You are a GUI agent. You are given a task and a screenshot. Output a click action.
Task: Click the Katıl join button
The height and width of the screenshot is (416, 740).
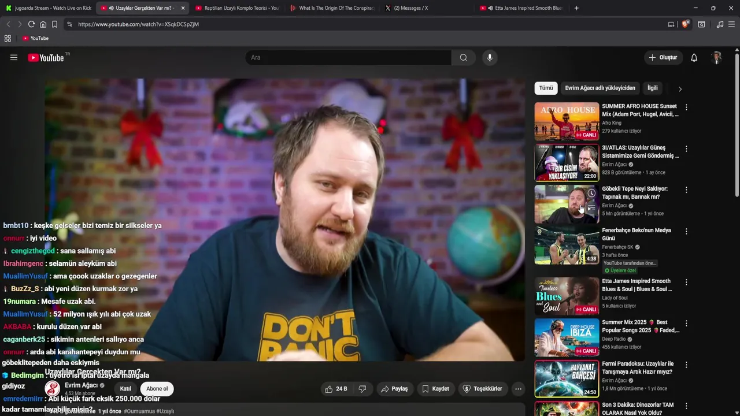click(x=125, y=389)
